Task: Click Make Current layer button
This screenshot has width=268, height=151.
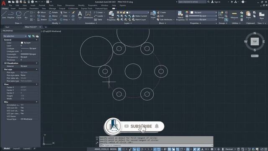Action: point(139,16)
